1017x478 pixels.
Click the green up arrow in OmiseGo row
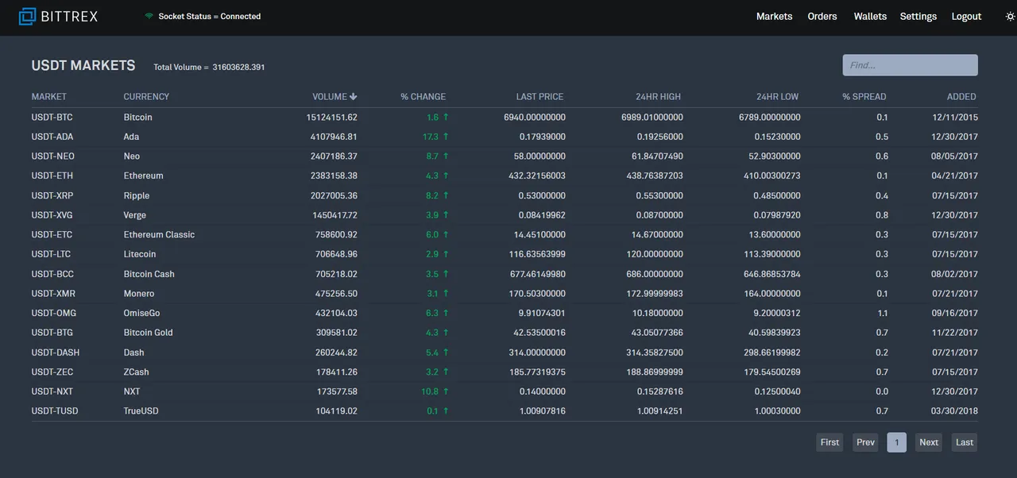click(x=446, y=313)
